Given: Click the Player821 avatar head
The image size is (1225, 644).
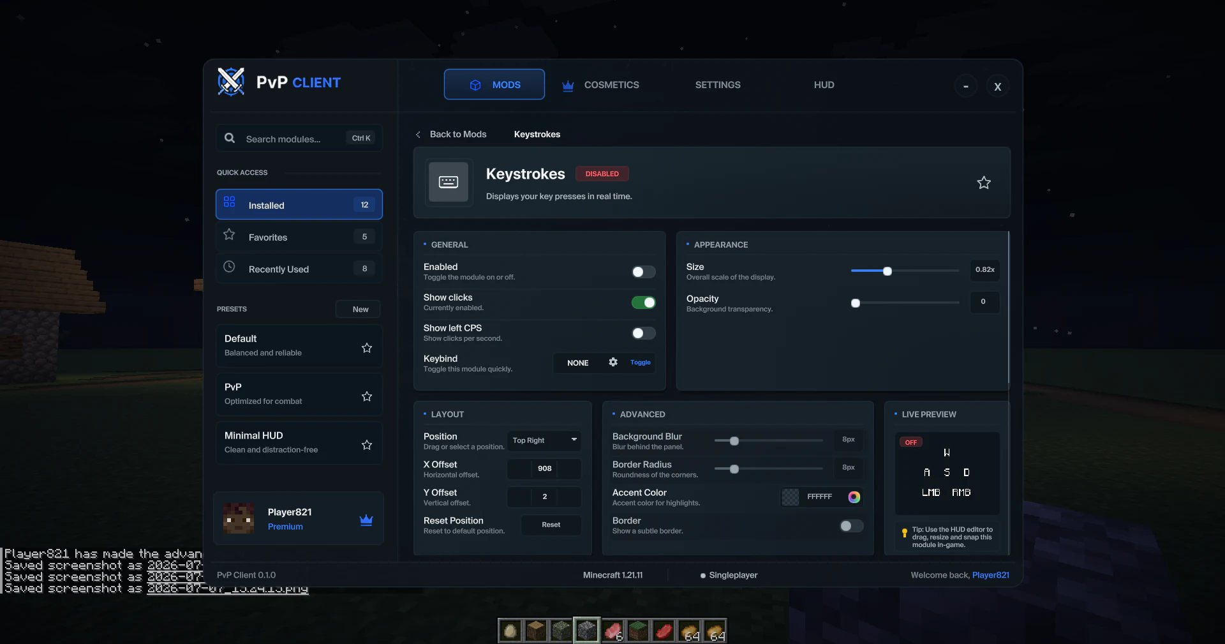Looking at the screenshot, I should tap(239, 518).
